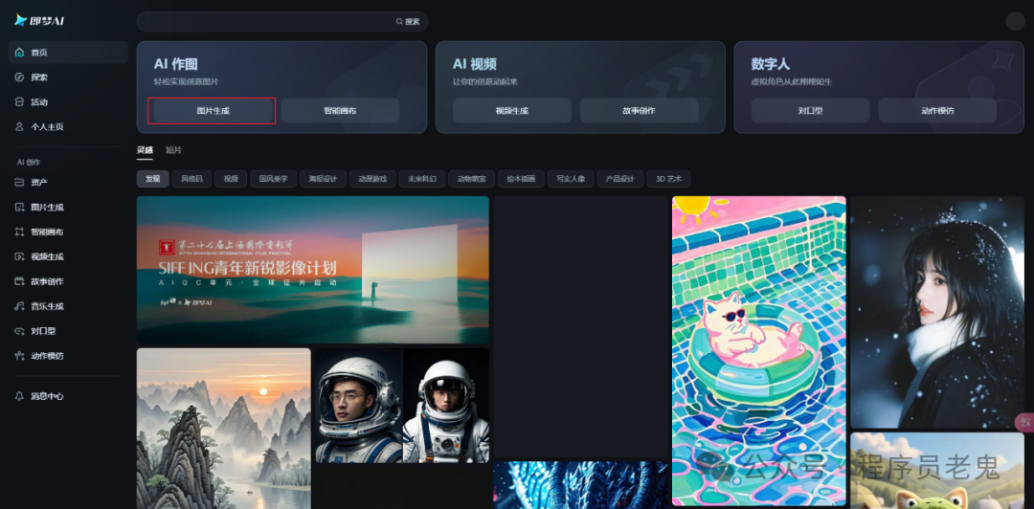The width and height of the screenshot is (1034, 509).
Task: Click the 数字人 card heading
Action: click(x=770, y=65)
